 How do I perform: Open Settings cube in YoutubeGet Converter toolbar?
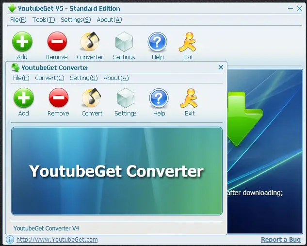[x=126, y=98]
